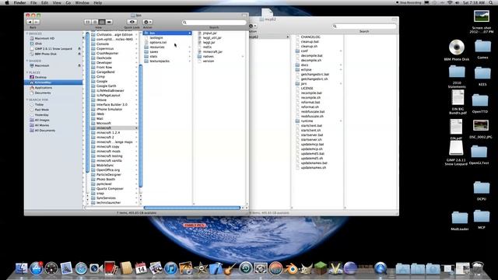Image resolution: width=498 pixels, height=280 pixels.
Task: Click Stop Recording in the menu bar
Action: pos(409,2)
